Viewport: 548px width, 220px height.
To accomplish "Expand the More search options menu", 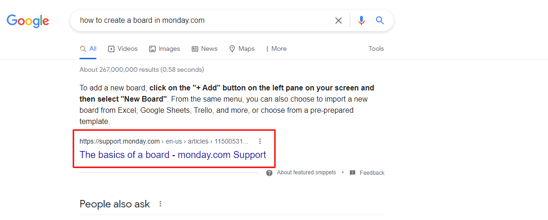I will pos(276,48).
